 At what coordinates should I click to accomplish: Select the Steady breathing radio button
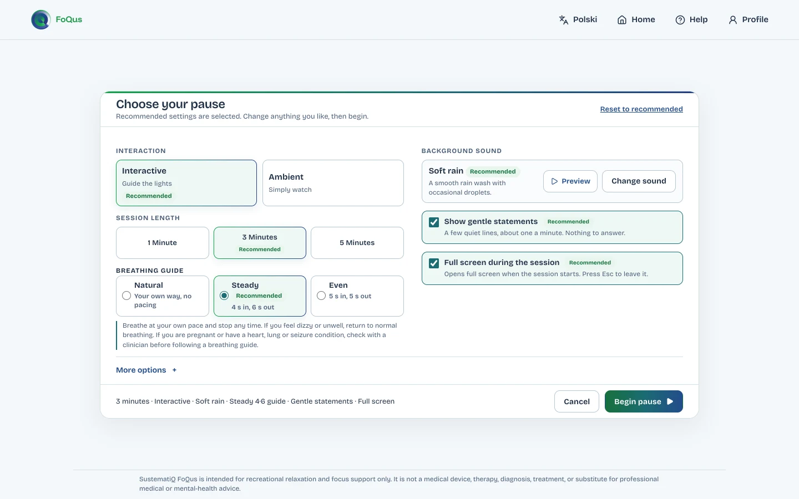[x=224, y=296]
